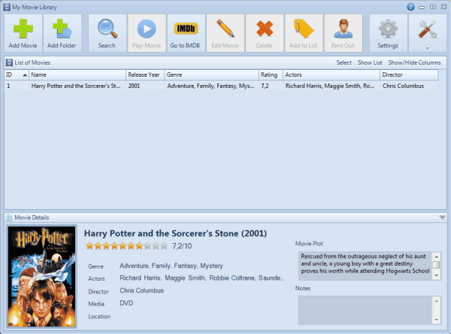Open Add Folder from the toolbar

[62, 33]
